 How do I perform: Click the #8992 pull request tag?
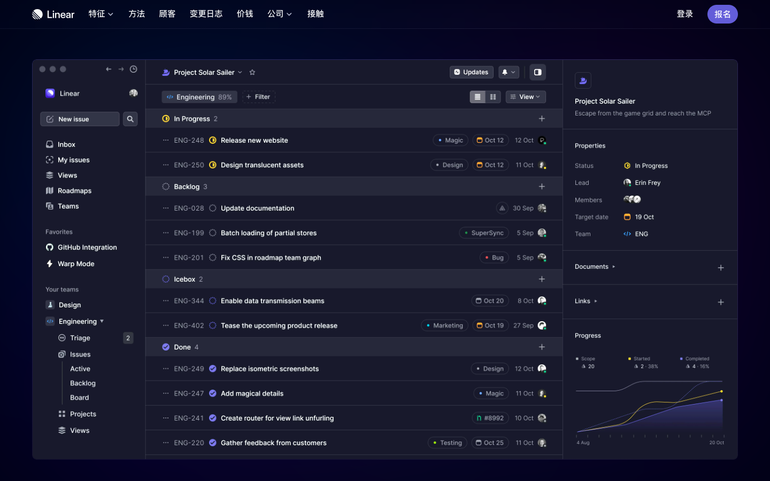click(x=490, y=418)
